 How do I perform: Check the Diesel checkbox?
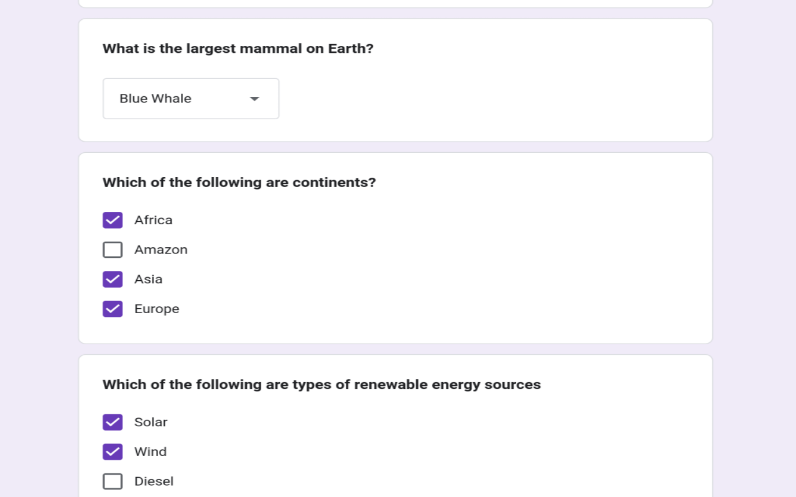point(113,481)
